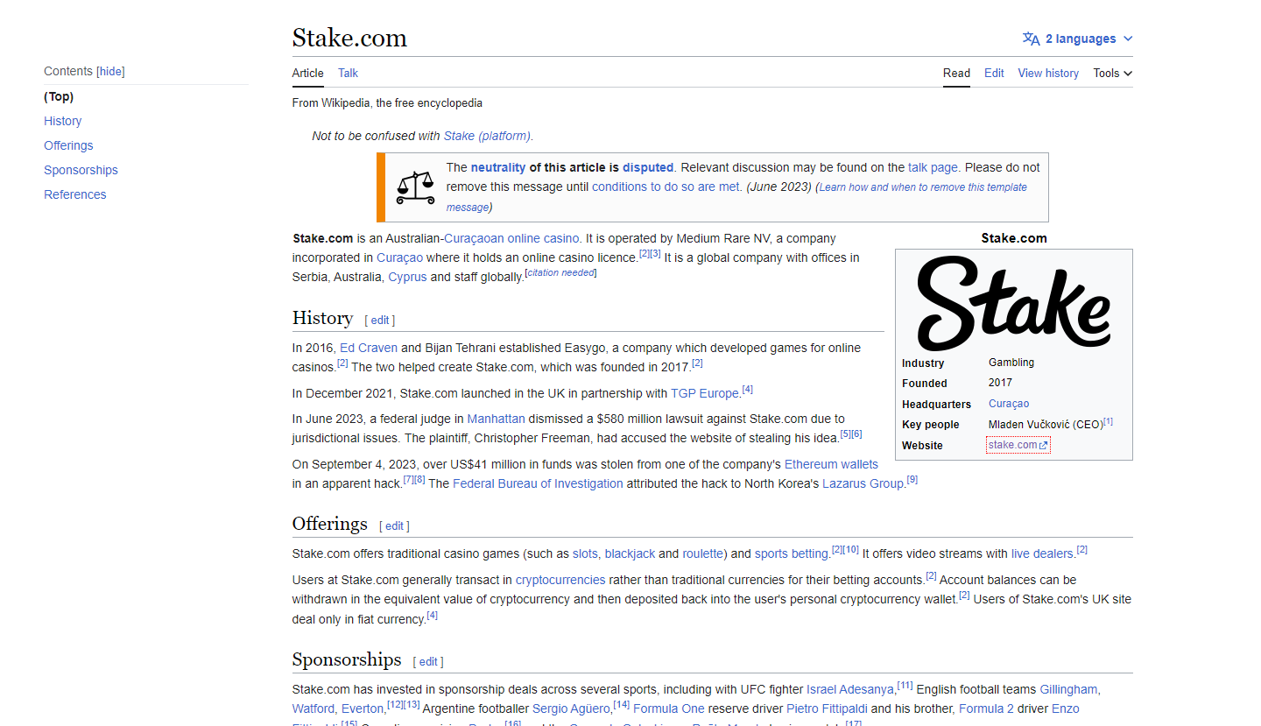
Task: Open the Pietro Fittipaldi link
Action: click(x=827, y=708)
